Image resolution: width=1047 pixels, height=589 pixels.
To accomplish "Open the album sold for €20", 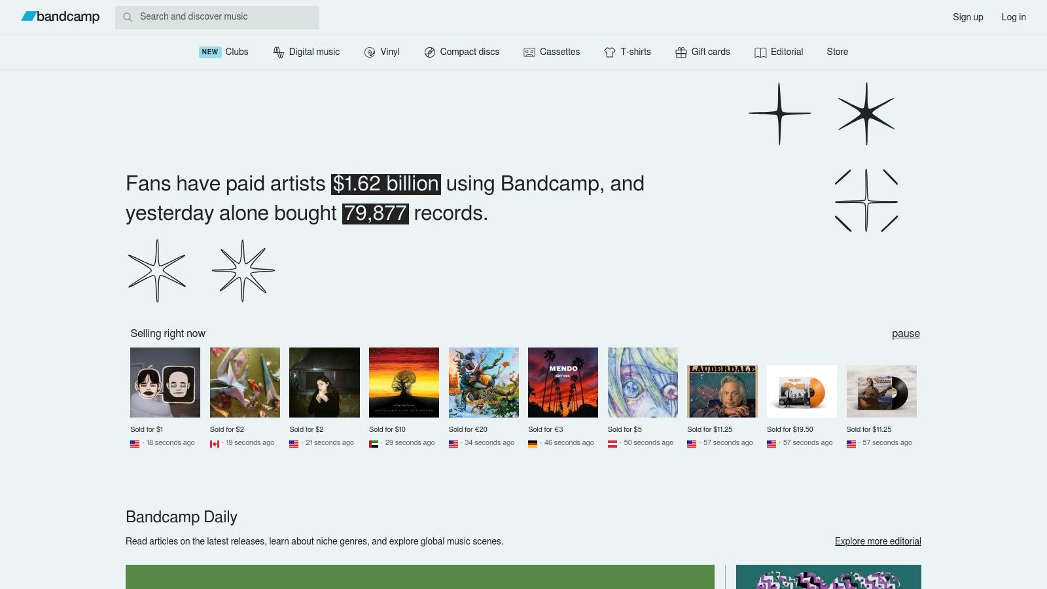I will point(484,382).
